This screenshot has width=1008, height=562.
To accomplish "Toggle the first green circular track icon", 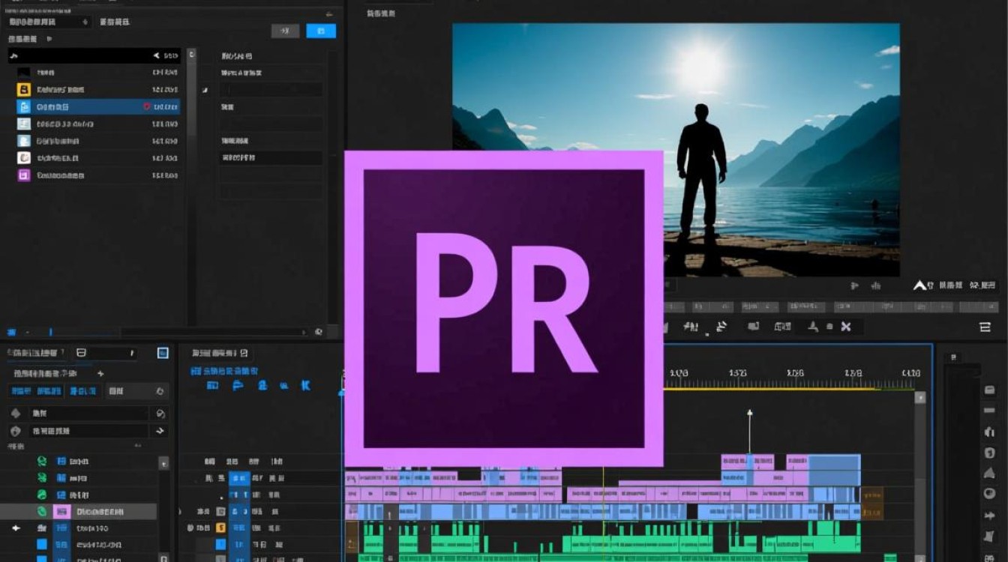I will tap(42, 462).
